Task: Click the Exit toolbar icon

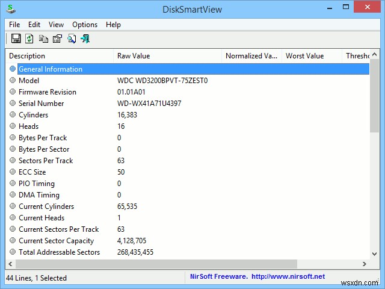Action: point(85,39)
